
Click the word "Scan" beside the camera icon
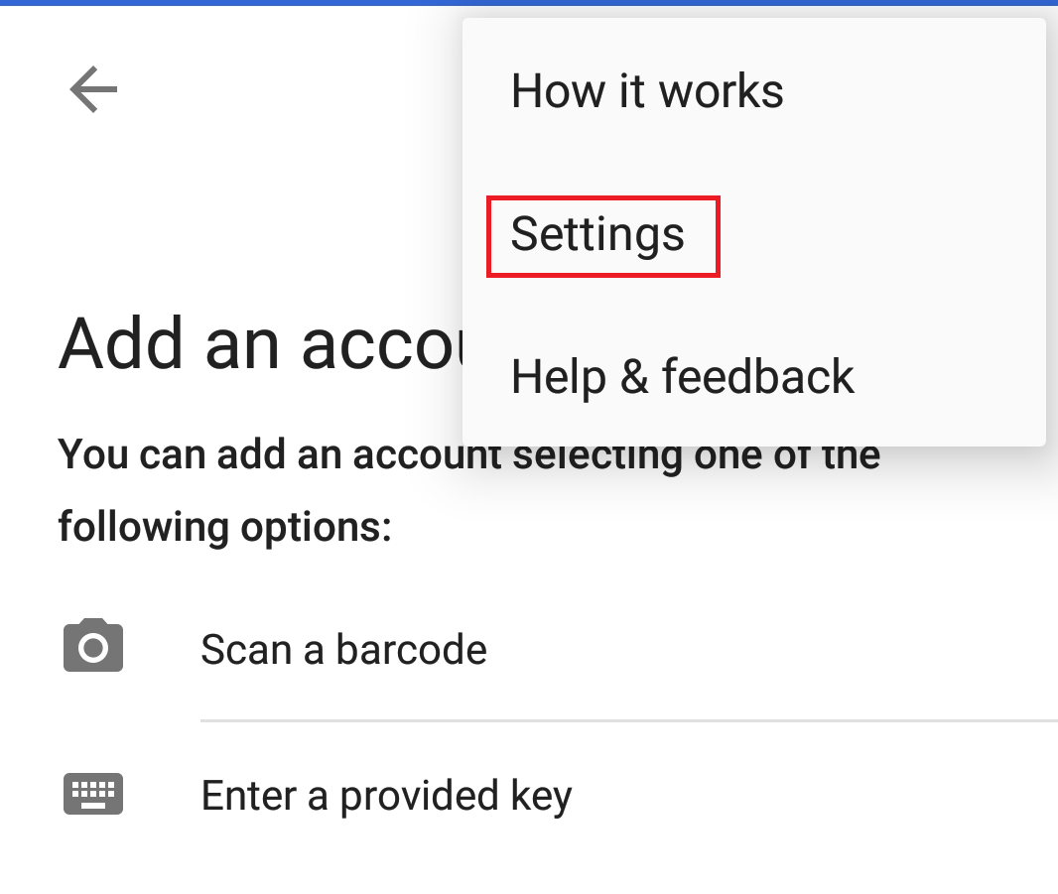[245, 650]
